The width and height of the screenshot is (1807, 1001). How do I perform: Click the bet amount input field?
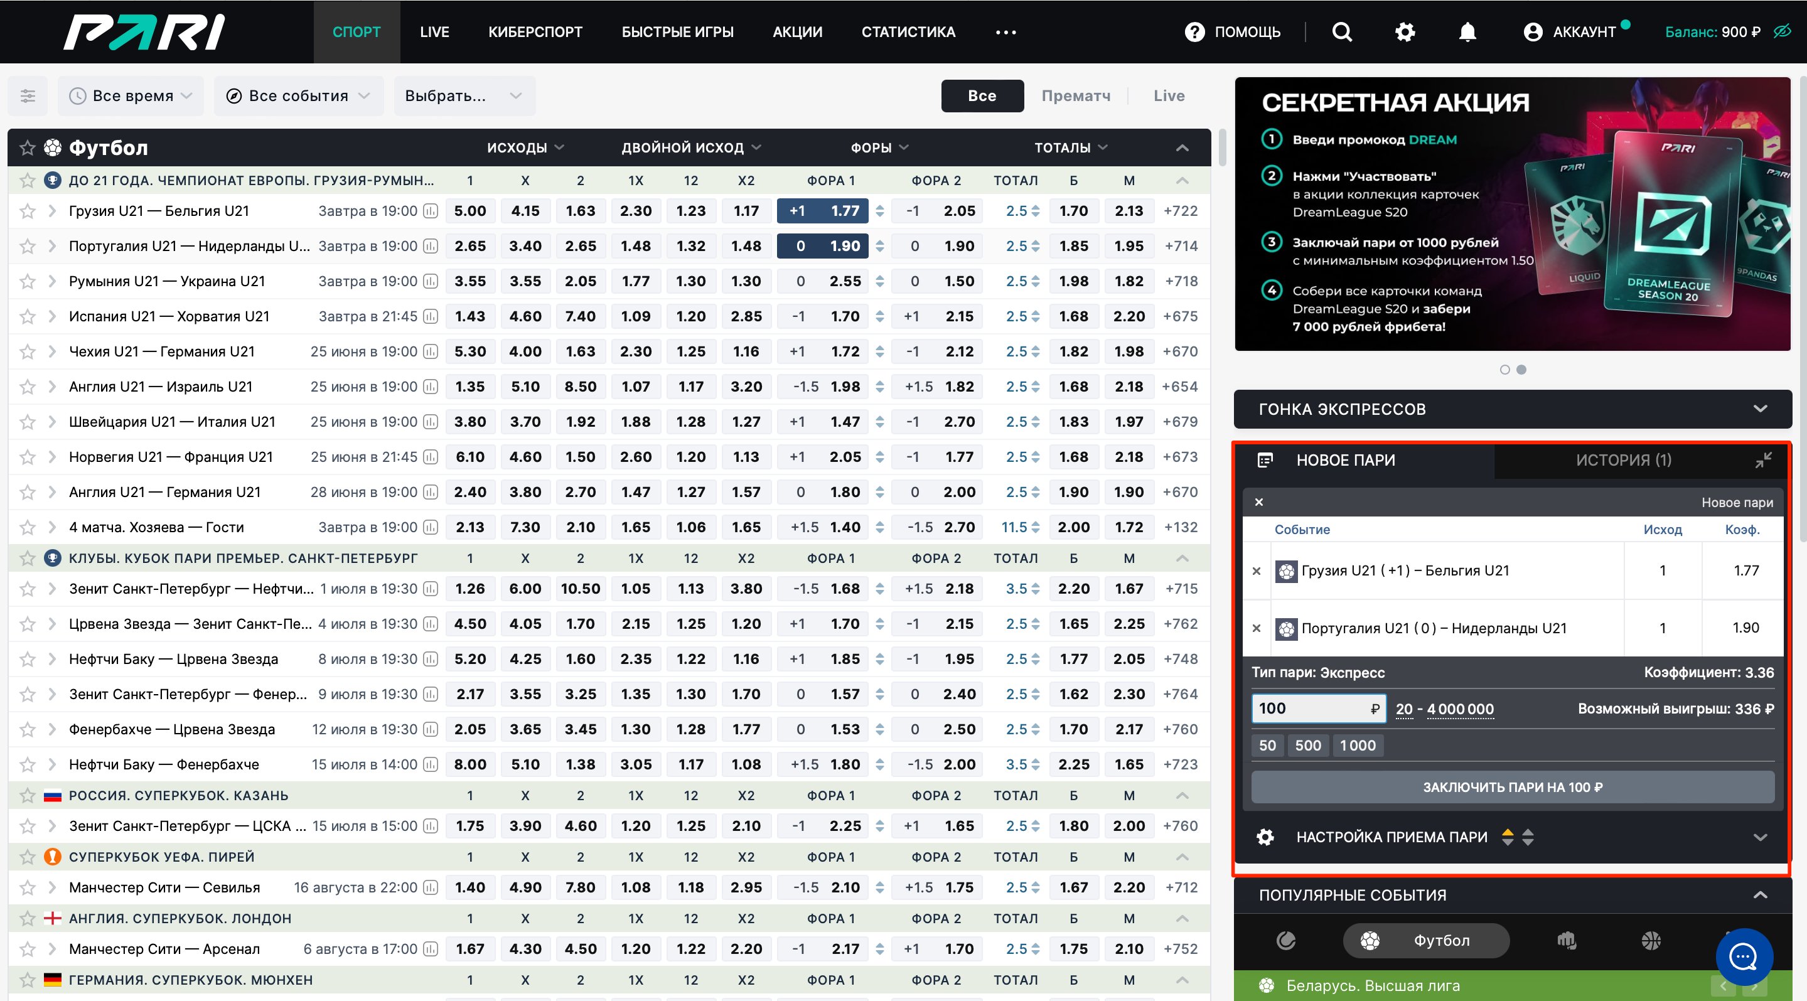pos(1311,709)
